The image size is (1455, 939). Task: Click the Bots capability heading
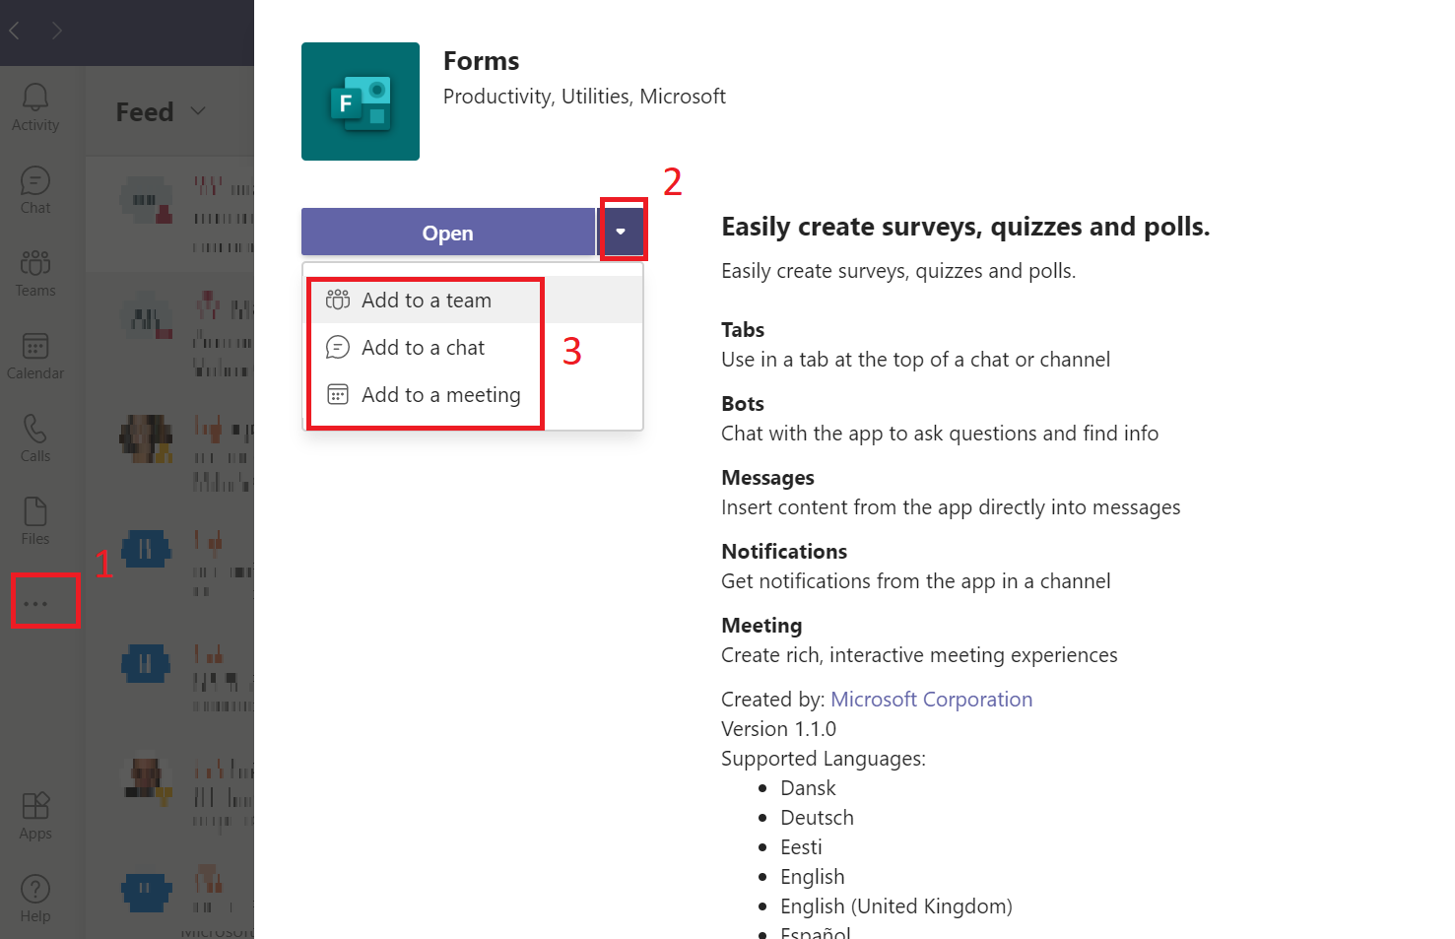743,404
